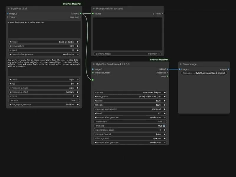236x177 pixels.
Task: Open the reasoning_effort dropdown set to medium
Action: 44,92
